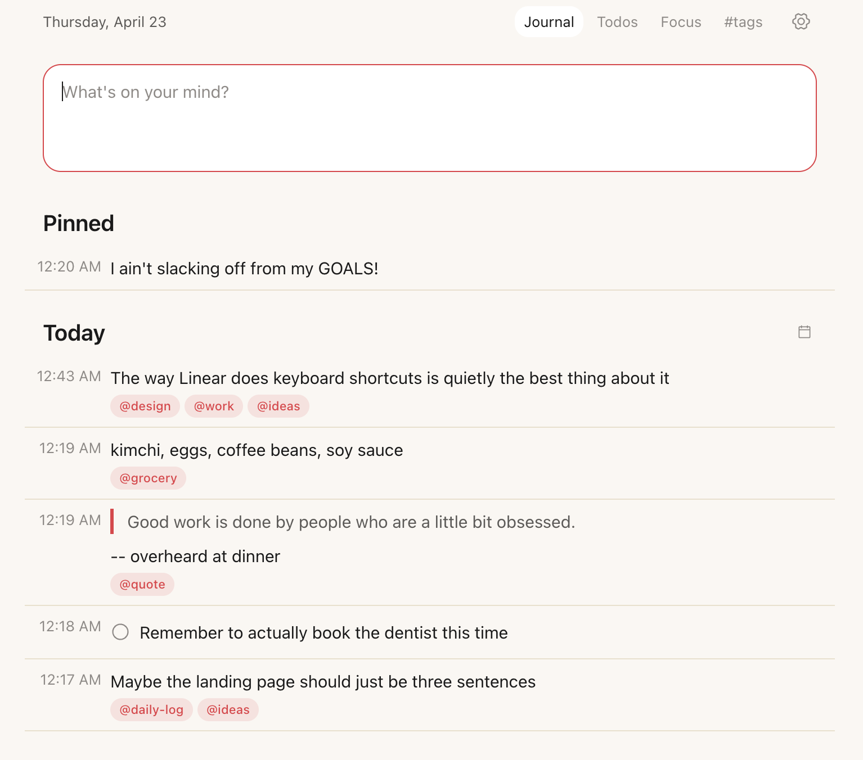Select the kimchi grocery list entry
863x760 pixels.
[257, 450]
